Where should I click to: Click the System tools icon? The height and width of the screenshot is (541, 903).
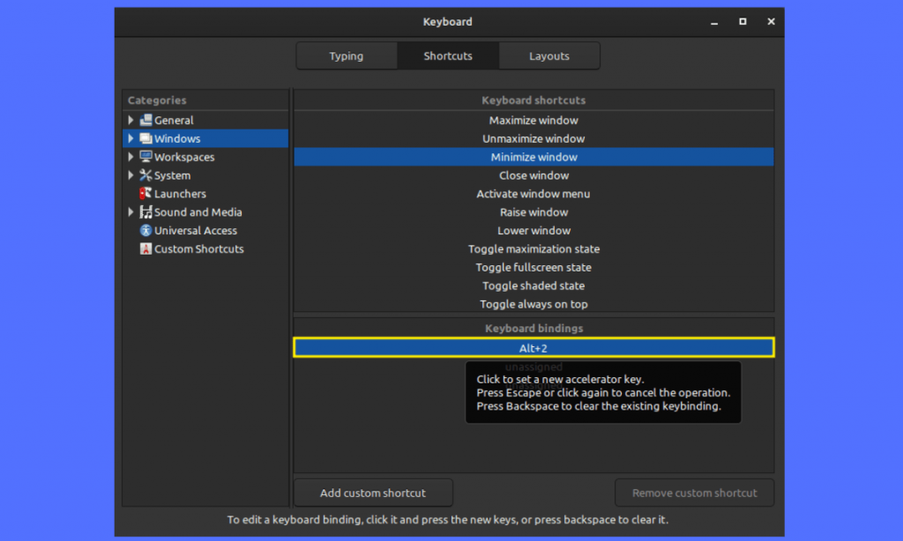point(146,175)
